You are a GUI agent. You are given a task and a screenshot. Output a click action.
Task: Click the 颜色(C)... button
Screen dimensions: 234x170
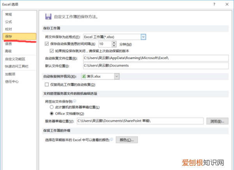[127, 140]
